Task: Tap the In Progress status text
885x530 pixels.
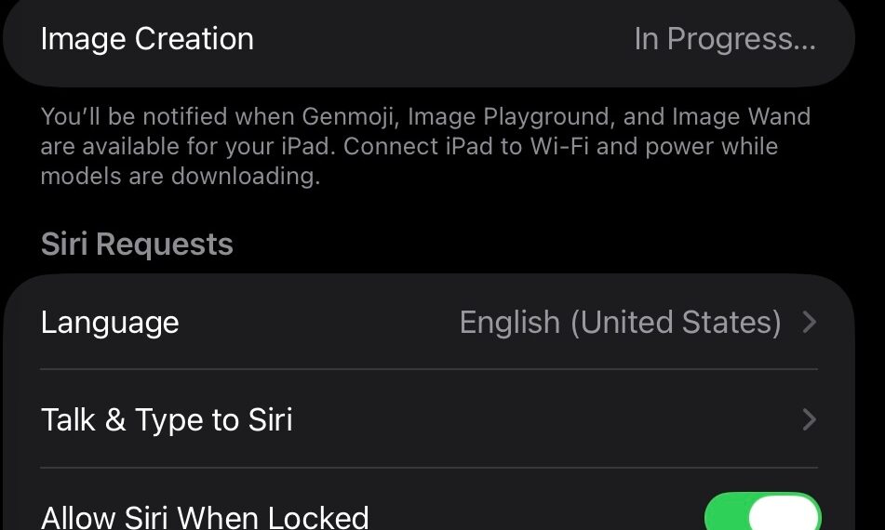Action: [724, 39]
